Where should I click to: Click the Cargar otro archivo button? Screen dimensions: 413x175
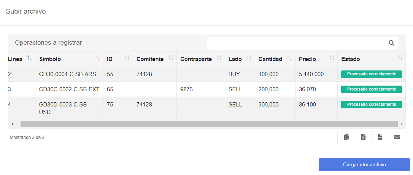pyautogui.click(x=364, y=164)
